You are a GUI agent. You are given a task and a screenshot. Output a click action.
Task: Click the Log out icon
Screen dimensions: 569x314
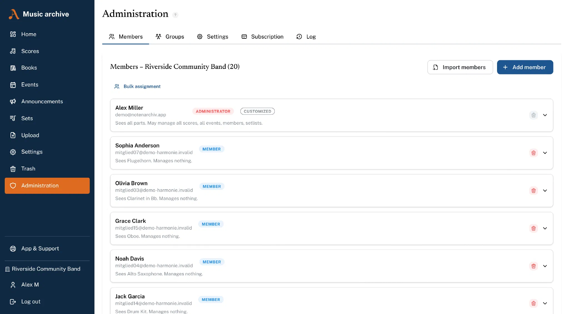pyautogui.click(x=13, y=302)
